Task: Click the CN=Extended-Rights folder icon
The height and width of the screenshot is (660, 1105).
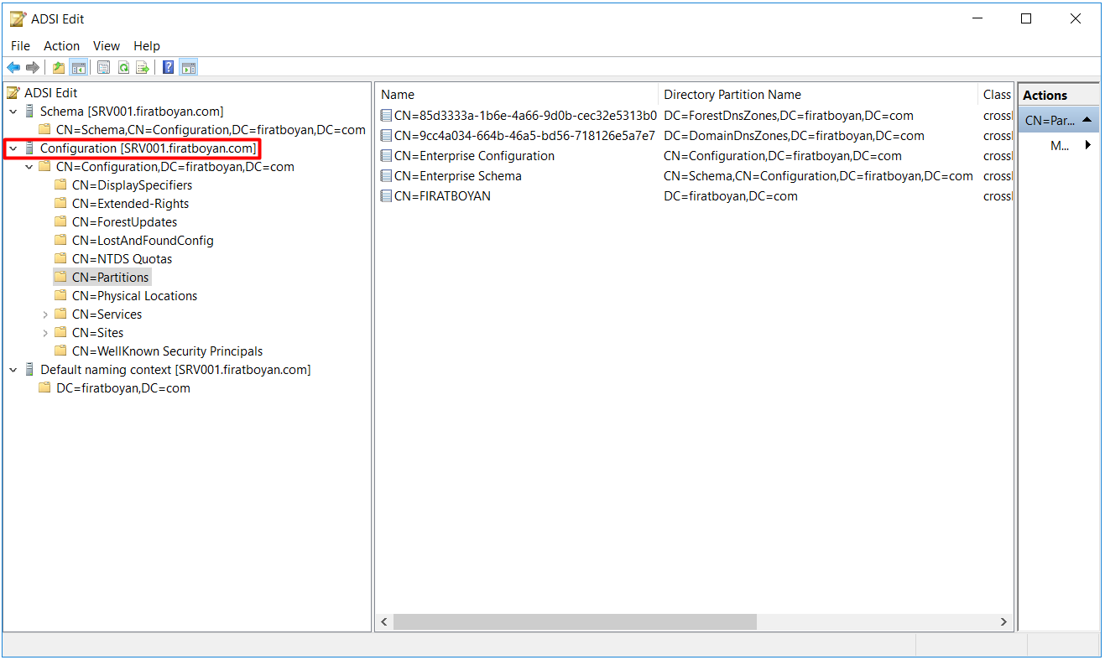Action: coord(60,204)
